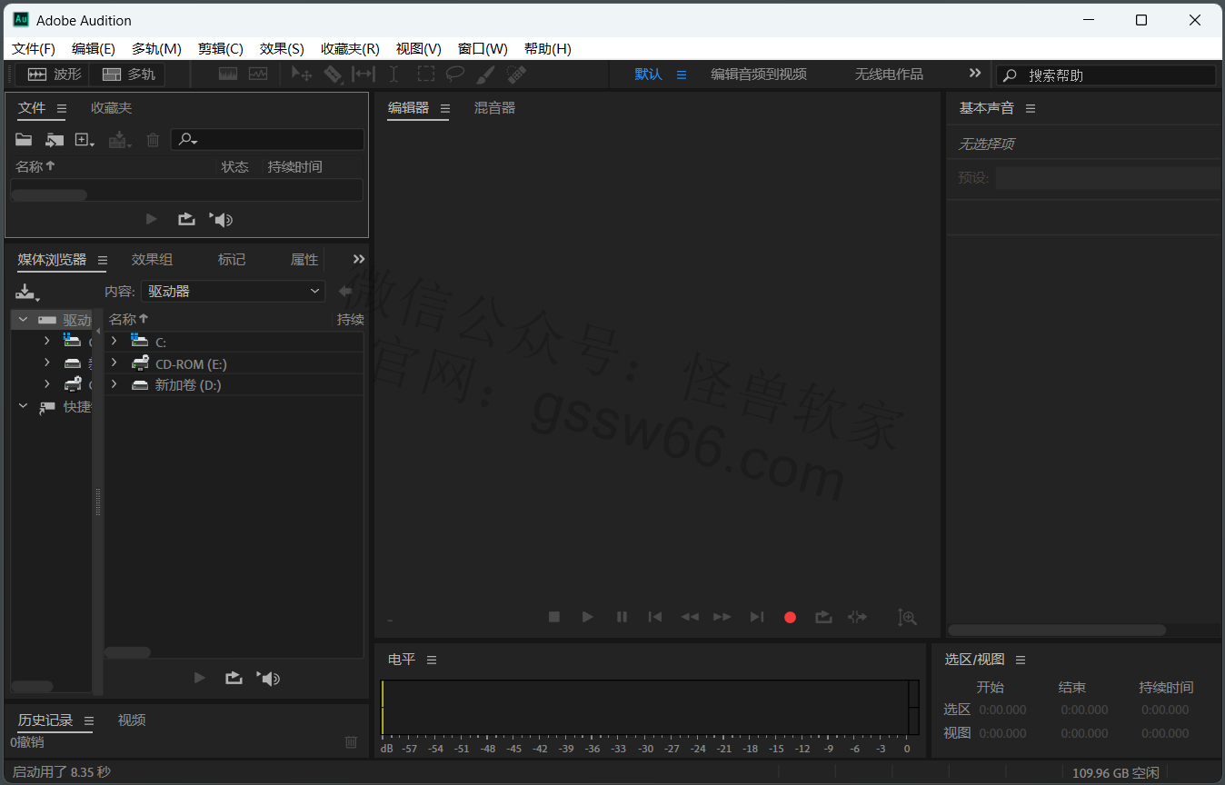This screenshot has width=1225, height=785.
Task: Switch to the 收藏夹 panel tab
Action: 111,108
